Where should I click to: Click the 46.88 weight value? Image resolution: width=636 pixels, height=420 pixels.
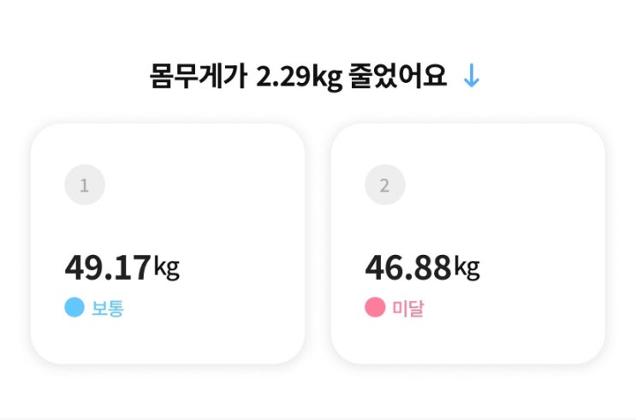click(x=408, y=268)
